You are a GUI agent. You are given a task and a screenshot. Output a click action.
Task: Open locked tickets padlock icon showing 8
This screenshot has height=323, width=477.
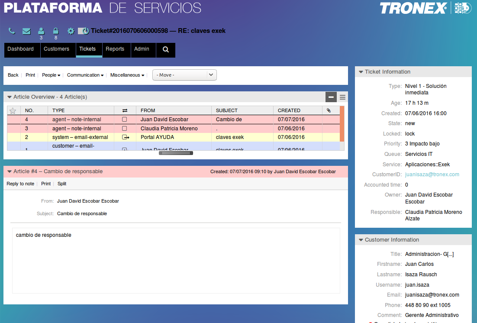coord(56,31)
